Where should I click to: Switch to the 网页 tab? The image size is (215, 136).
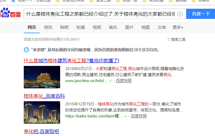point(32,27)
